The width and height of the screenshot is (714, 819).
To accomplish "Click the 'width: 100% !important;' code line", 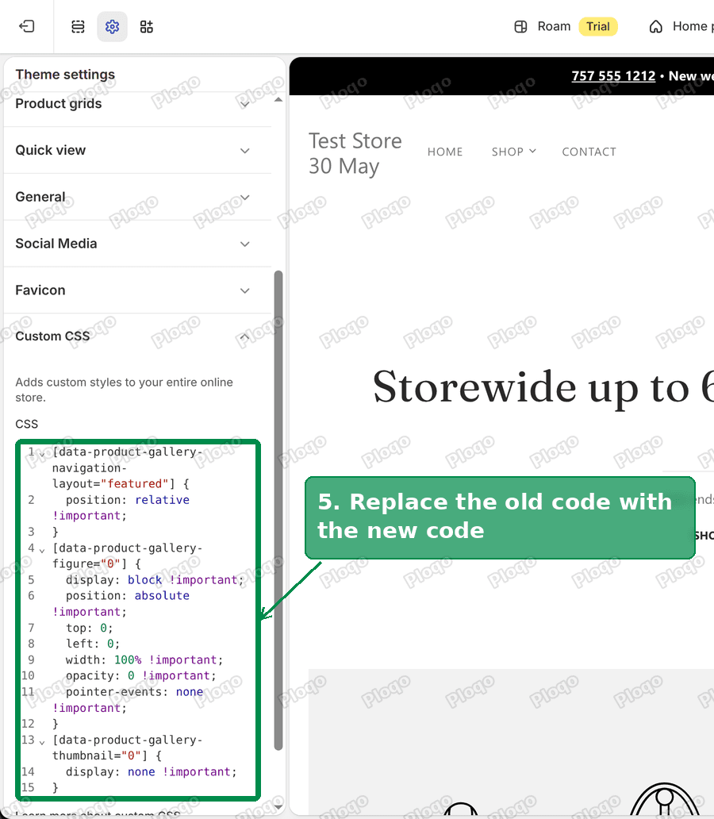I will [144, 659].
